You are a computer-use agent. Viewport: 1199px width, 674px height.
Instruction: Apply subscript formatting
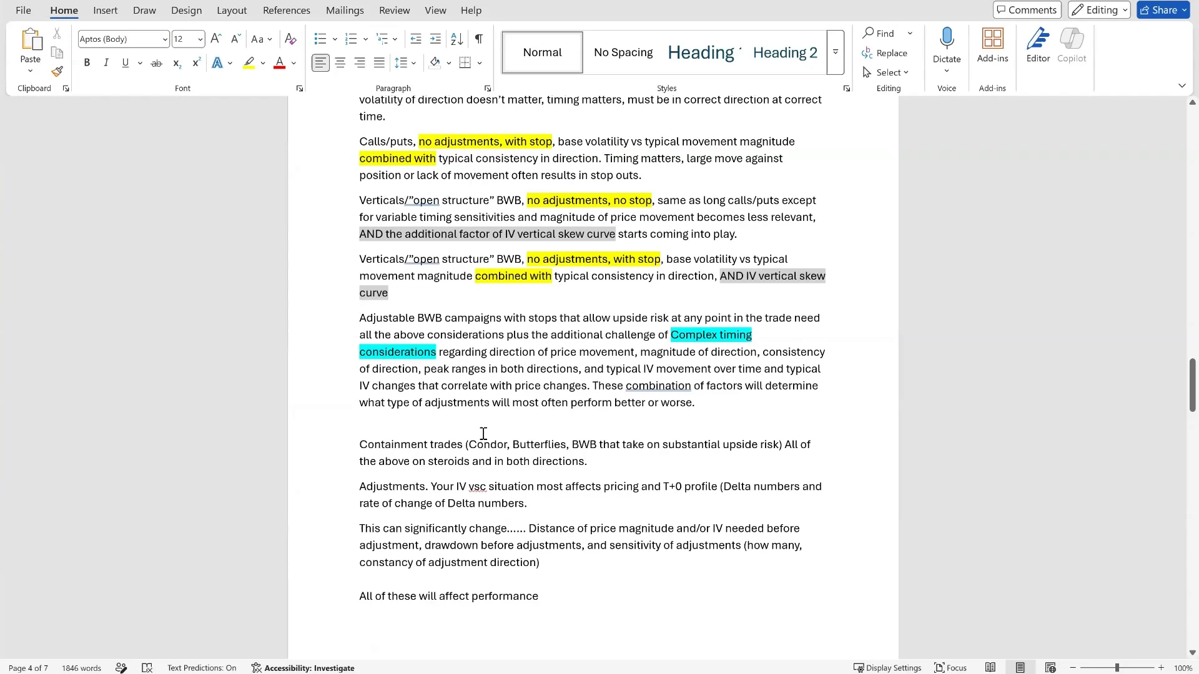[x=177, y=62]
